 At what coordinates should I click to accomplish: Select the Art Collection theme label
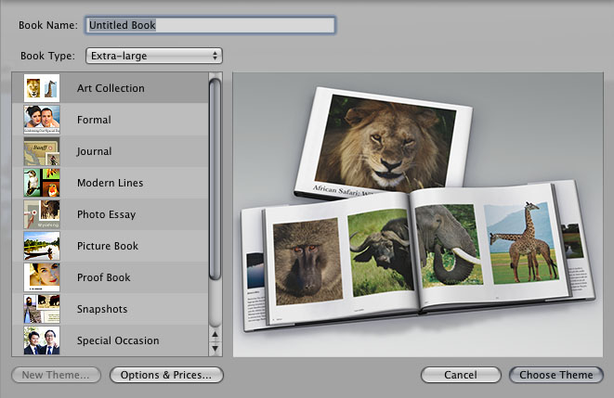(x=111, y=88)
